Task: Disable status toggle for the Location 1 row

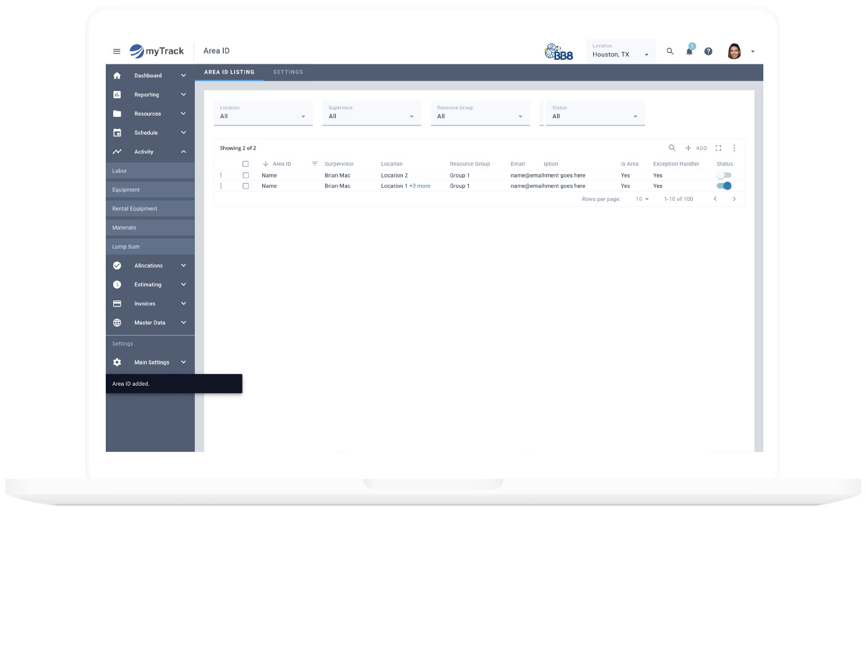Action: pos(724,186)
